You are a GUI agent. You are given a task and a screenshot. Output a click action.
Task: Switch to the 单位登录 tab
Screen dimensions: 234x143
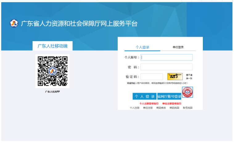178,47
